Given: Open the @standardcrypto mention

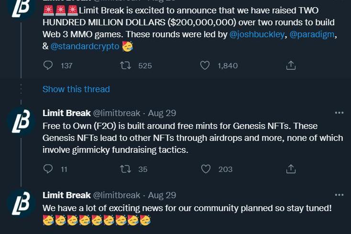Looking at the screenshot, I should click(x=85, y=46).
